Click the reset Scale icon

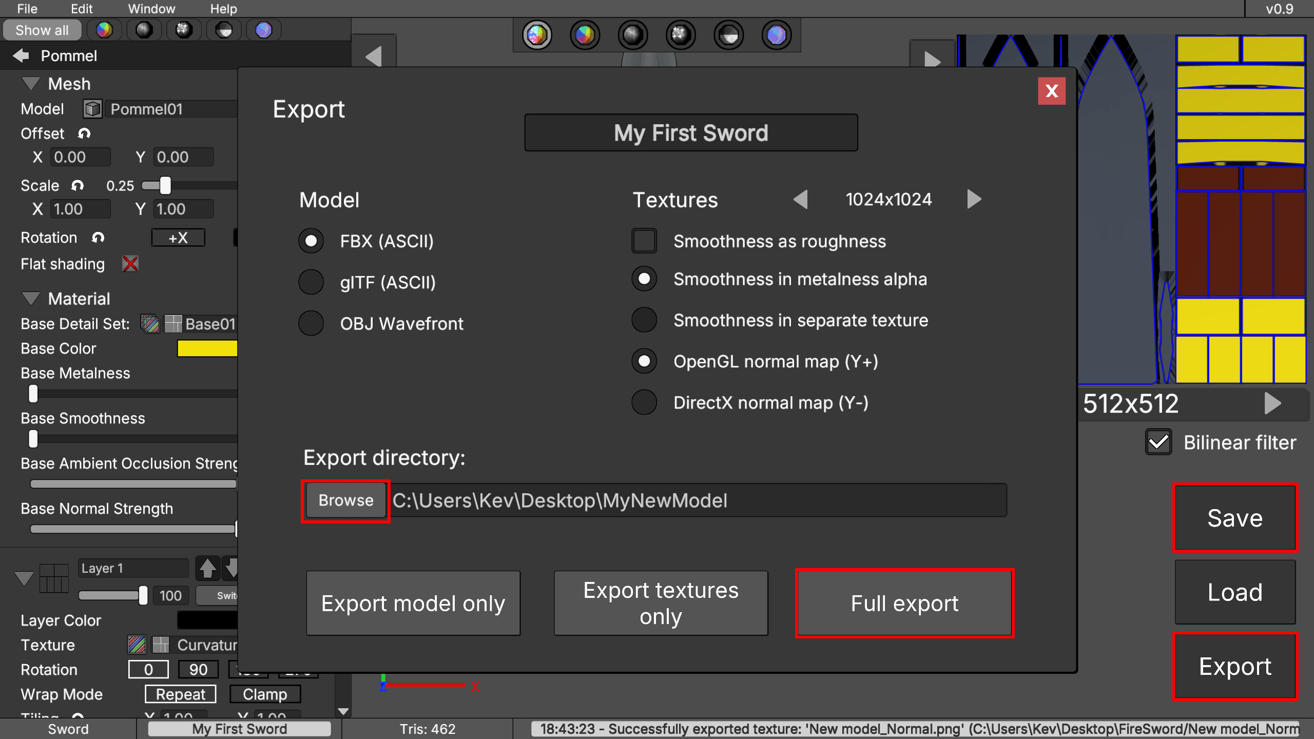pos(78,185)
